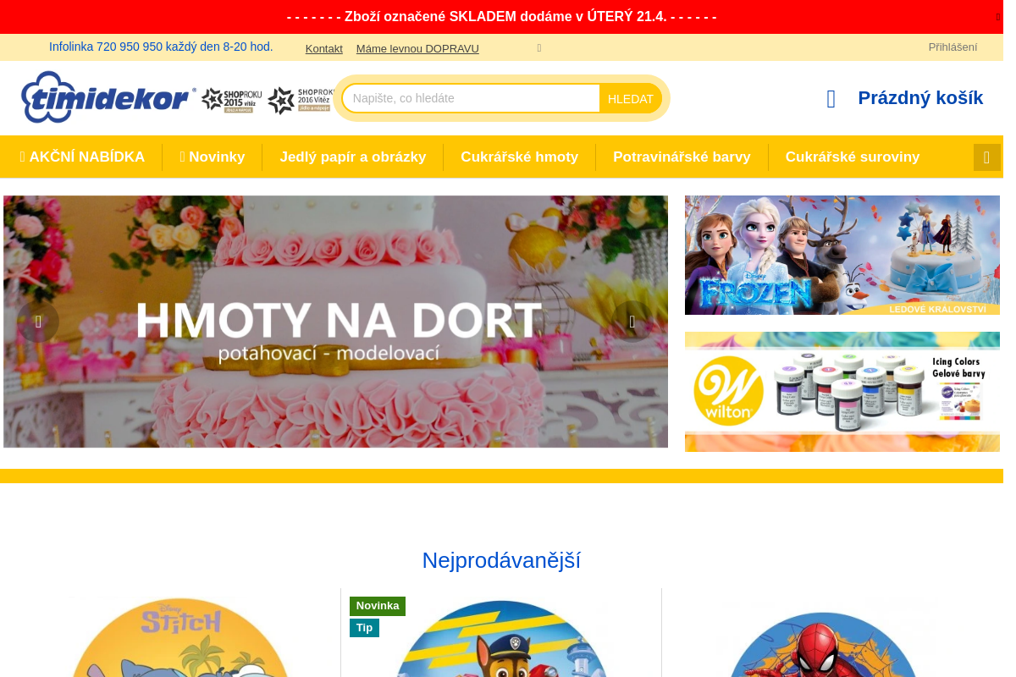
Task: Select Cukrářské hmoty menu
Action: coord(520,157)
